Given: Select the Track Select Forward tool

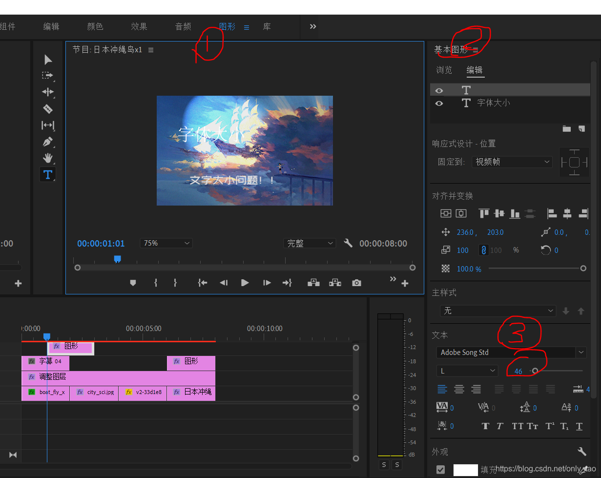Looking at the screenshot, I should [x=47, y=76].
